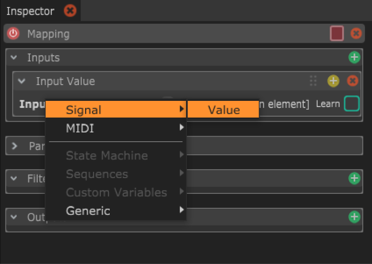
Task: Click the yellow plus in Input Value row
Action: click(333, 81)
